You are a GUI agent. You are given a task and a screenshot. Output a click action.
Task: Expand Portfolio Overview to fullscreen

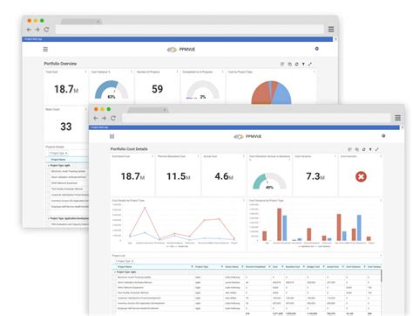(310, 64)
